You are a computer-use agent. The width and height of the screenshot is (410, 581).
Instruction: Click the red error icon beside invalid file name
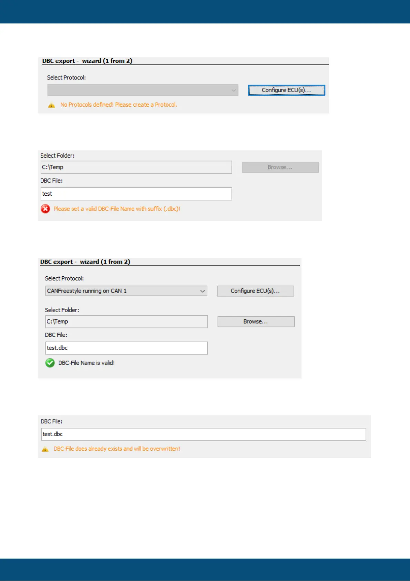(x=45, y=209)
